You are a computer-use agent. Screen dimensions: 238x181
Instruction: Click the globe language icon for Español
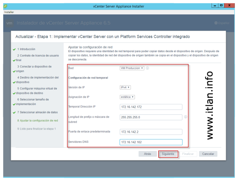tap(216, 24)
